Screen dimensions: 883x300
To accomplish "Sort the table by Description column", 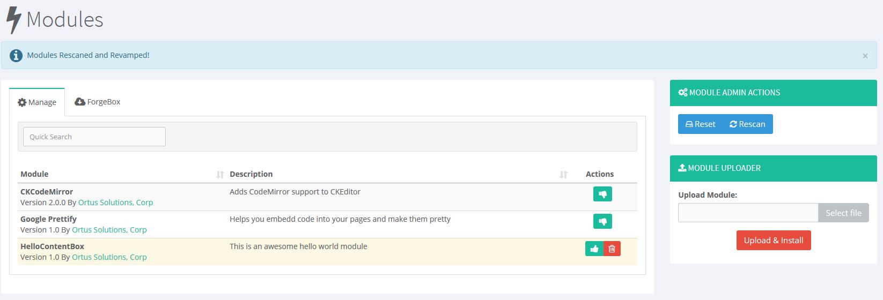I will [x=563, y=174].
